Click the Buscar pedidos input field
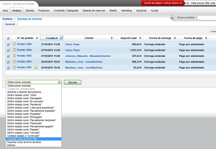 [x=206, y=18]
